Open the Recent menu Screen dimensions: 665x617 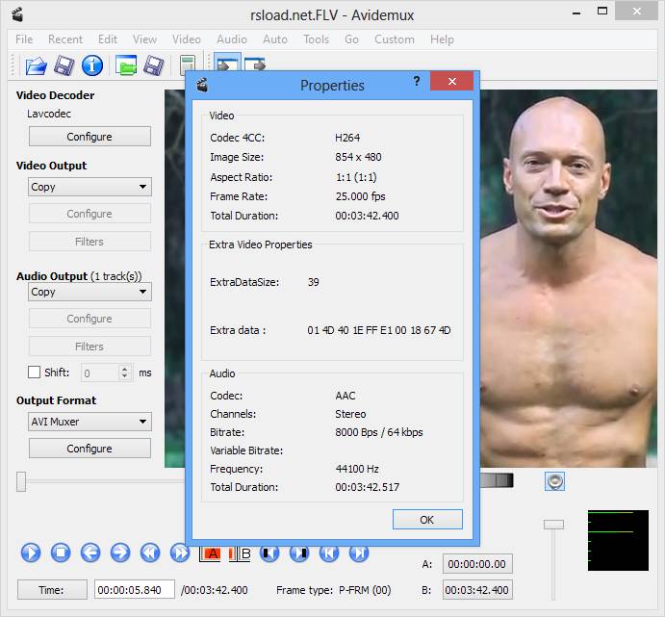coord(65,39)
